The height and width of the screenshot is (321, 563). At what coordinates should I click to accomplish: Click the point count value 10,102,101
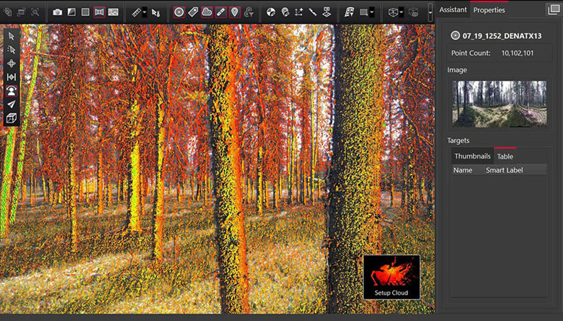click(517, 53)
